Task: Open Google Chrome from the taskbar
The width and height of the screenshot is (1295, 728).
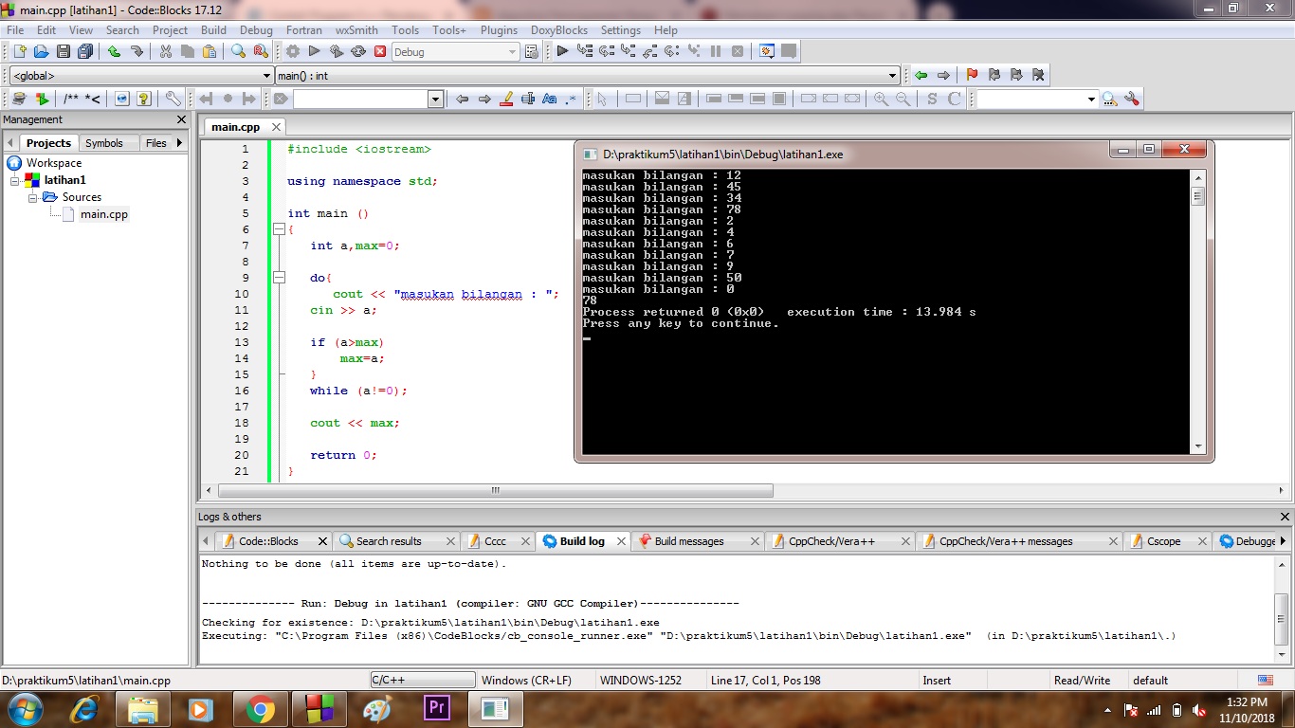Action: coord(260,709)
